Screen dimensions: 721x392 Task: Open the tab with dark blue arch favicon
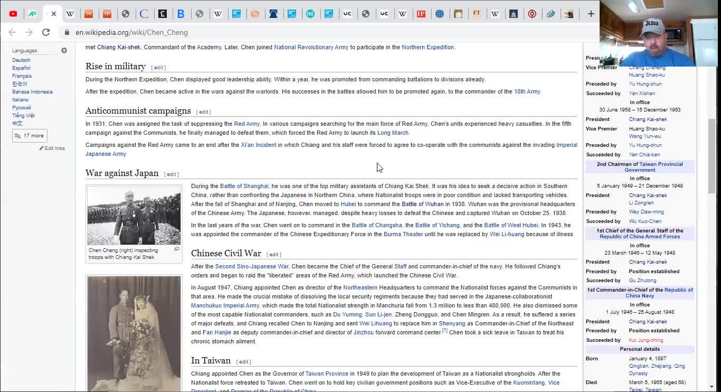pyautogui.click(x=273, y=14)
